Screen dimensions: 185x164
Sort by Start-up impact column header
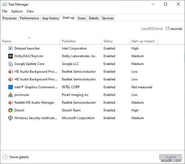point(143,41)
